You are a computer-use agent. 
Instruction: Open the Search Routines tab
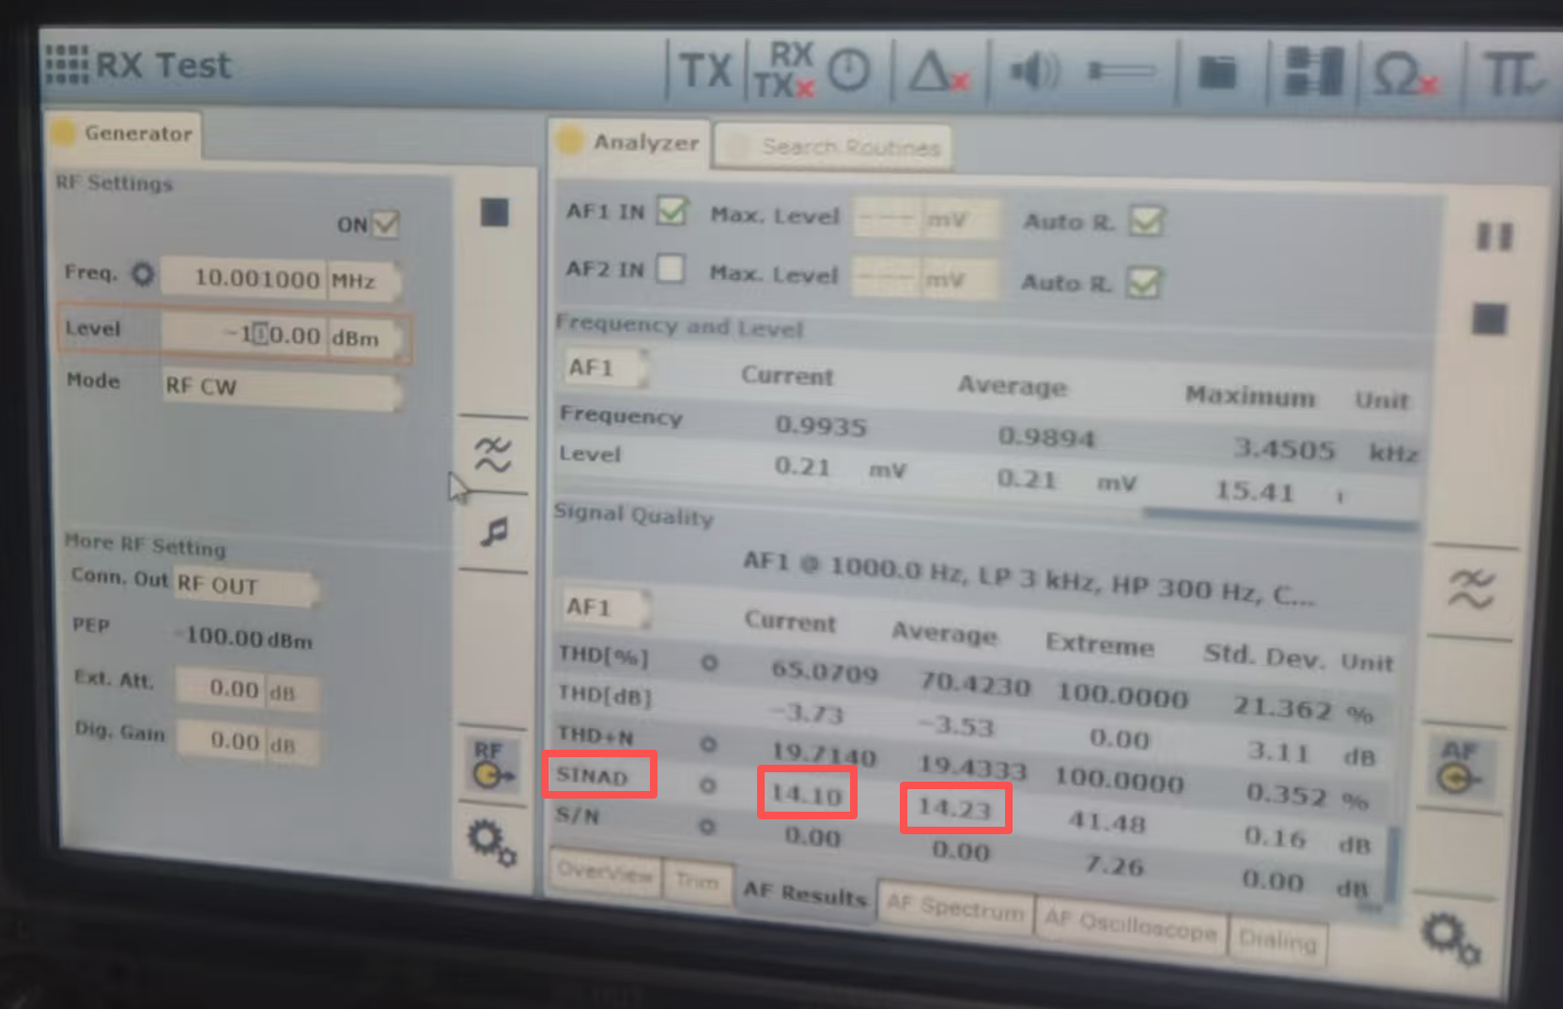pyautogui.click(x=834, y=147)
